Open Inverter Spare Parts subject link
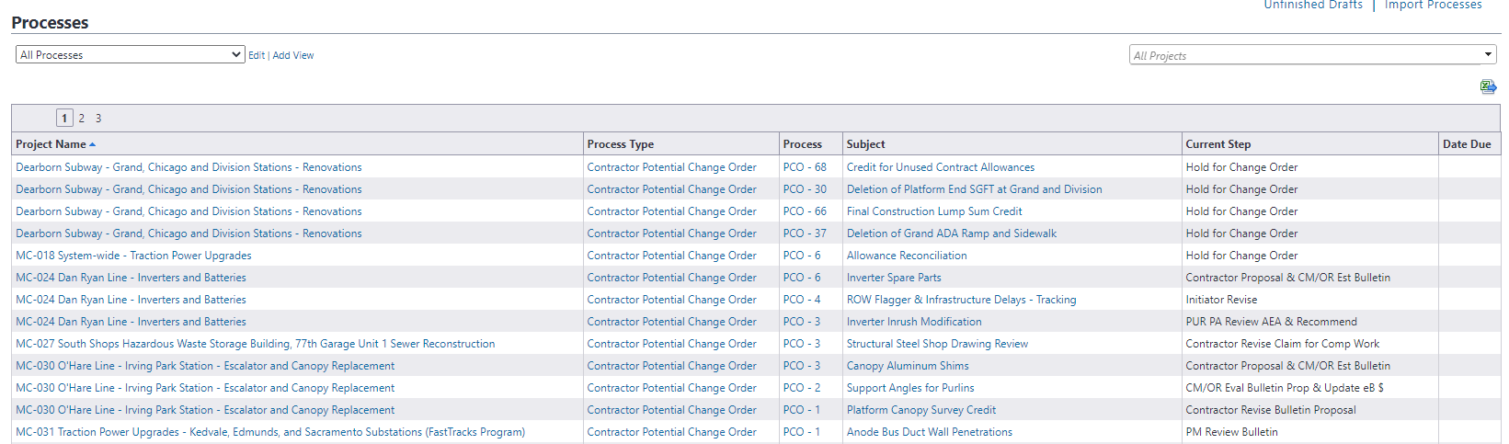 (x=894, y=278)
